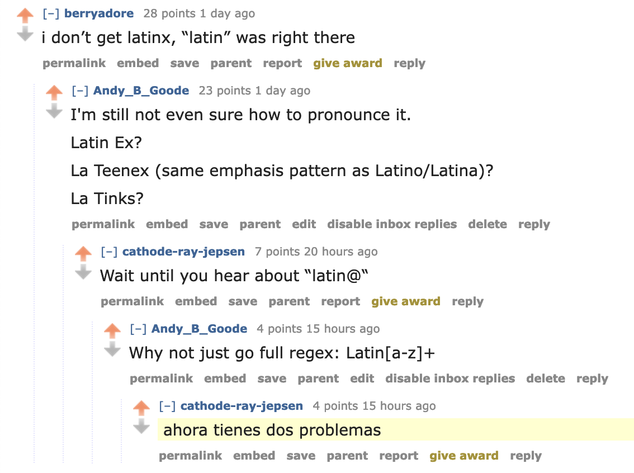634x473 pixels.
Task: Downvote cathode-ray-jepsen's latin@ comment
Action: [x=83, y=271]
